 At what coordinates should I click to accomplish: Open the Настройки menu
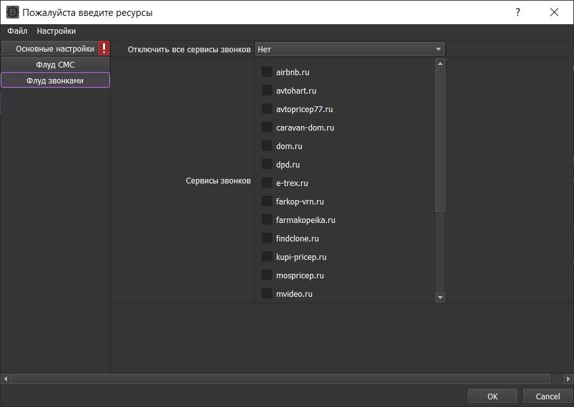[56, 31]
